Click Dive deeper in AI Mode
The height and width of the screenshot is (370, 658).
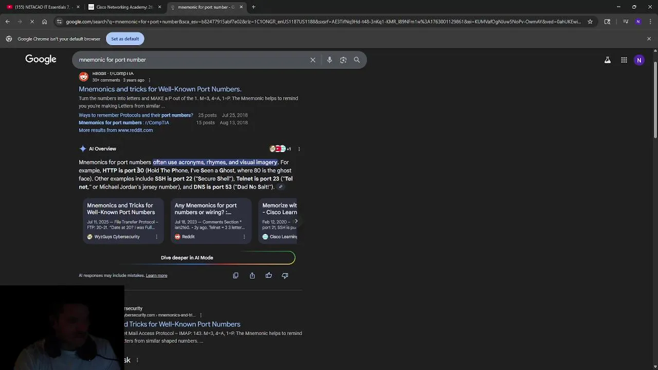pyautogui.click(x=187, y=258)
